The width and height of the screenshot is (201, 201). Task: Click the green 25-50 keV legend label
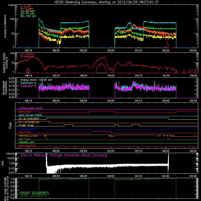pos(28,14)
